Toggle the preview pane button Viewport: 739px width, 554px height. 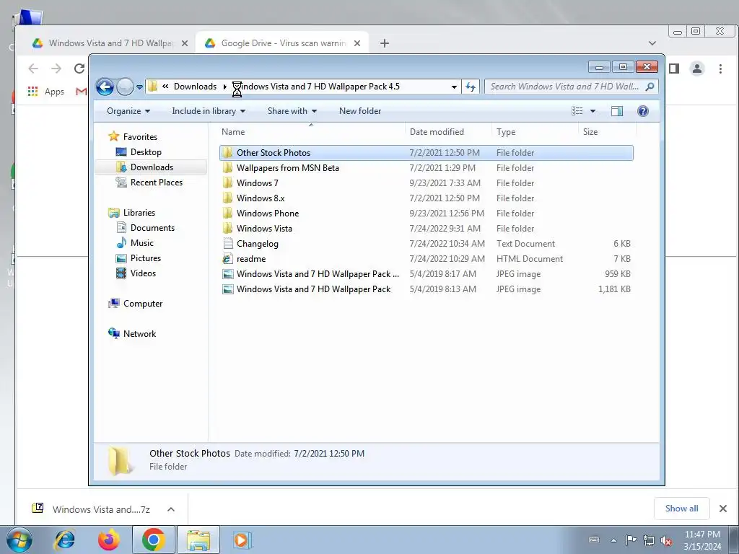coord(616,111)
